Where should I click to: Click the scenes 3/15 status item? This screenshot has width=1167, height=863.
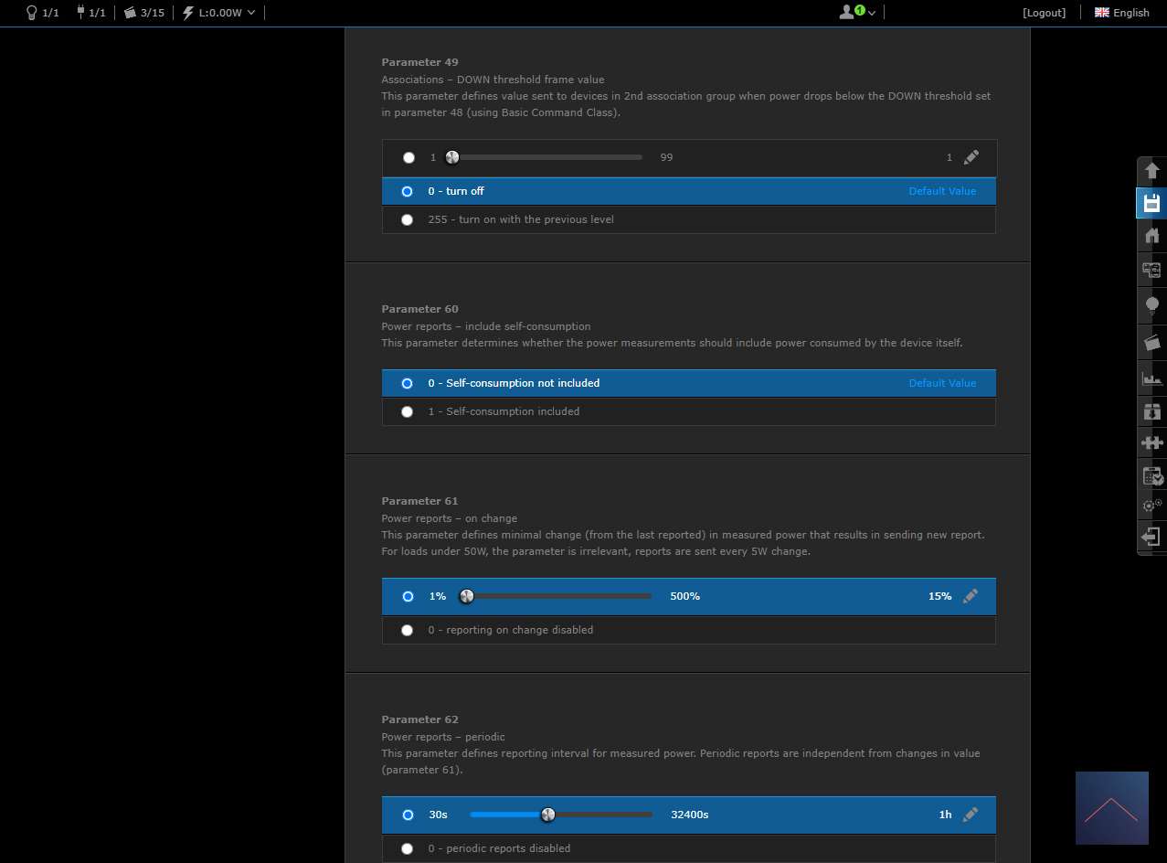pyautogui.click(x=144, y=13)
